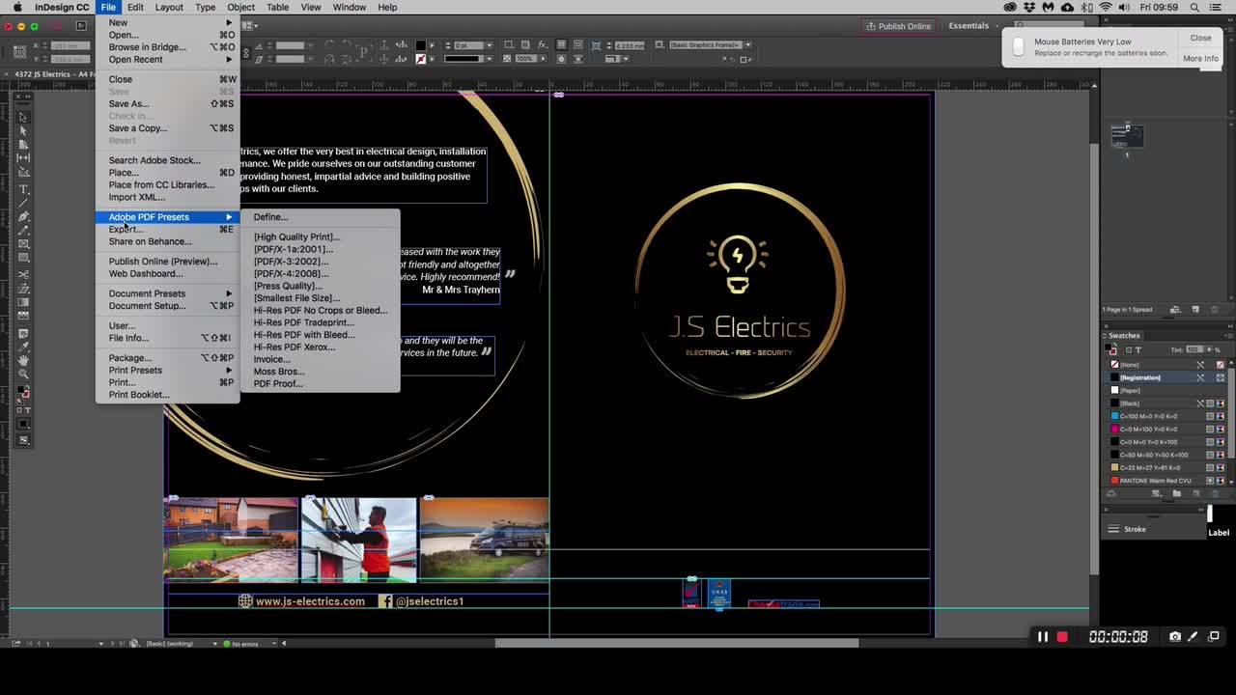
Task: Stop the screen recording
Action: 1062,637
